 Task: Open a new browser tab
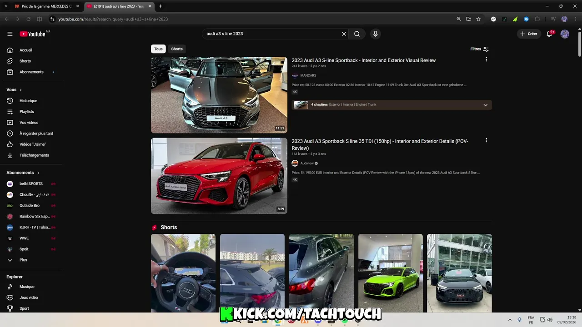[161, 6]
